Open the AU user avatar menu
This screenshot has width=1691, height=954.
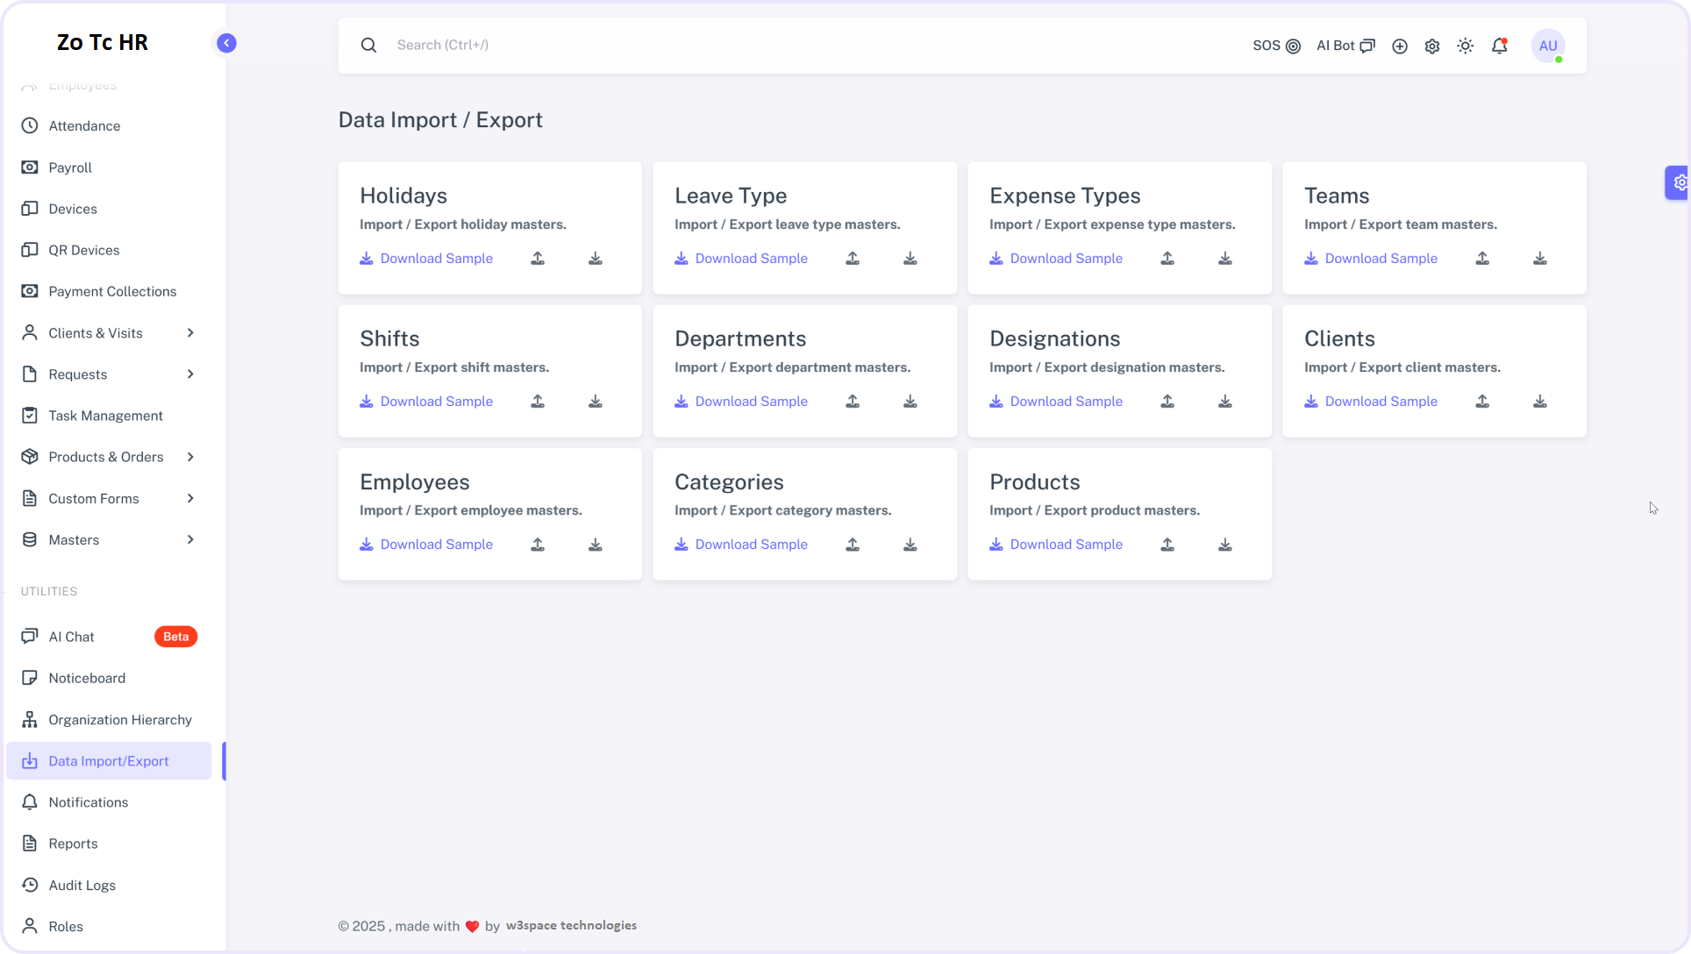pos(1548,46)
